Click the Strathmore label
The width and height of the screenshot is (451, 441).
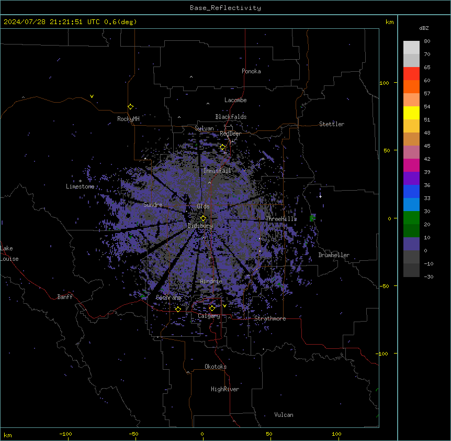[270, 318]
